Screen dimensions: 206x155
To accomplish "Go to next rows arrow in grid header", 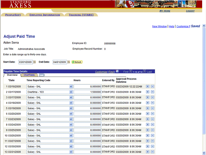I will (x=145, y=71).
